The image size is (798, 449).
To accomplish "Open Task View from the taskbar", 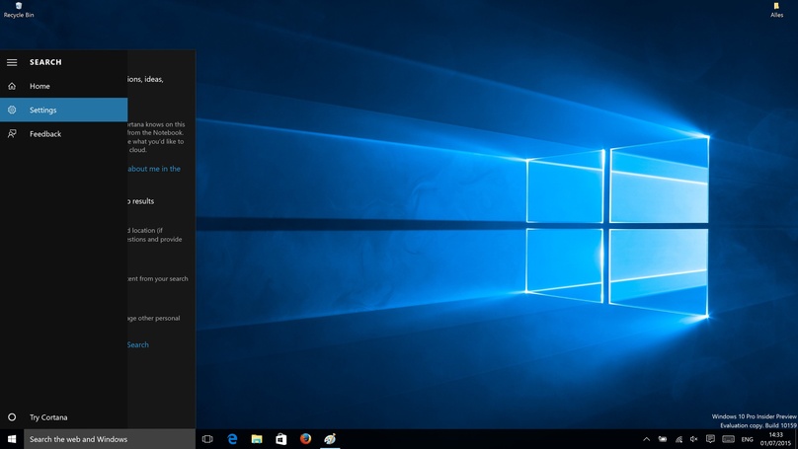I will click(x=207, y=439).
